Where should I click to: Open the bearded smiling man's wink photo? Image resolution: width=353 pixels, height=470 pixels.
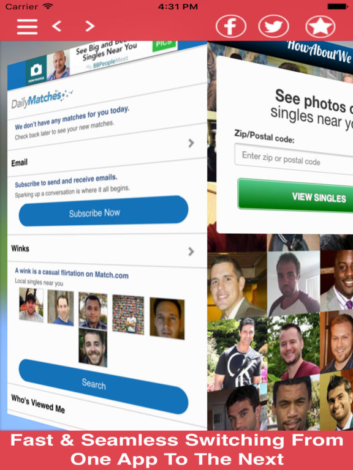pyautogui.click(x=93, y=348)
